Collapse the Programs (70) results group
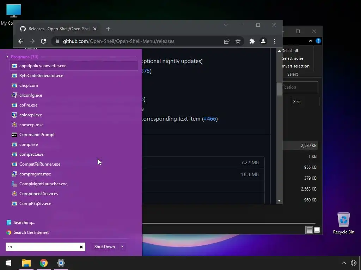This screenshot has height=270, width=361. pyautogui.click(x=7, y=57)
